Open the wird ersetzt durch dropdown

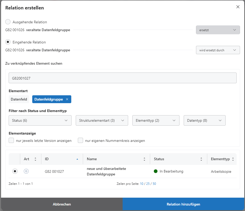(x=218, y=50)
